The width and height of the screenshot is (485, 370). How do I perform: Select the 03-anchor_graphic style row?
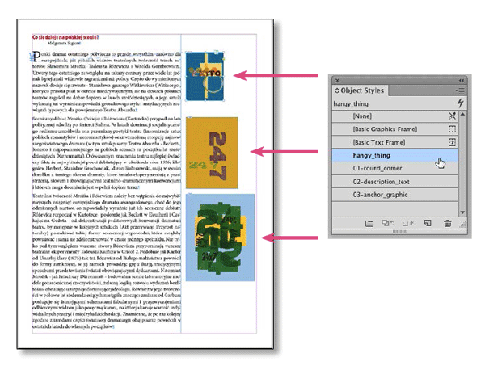(395, 195)
